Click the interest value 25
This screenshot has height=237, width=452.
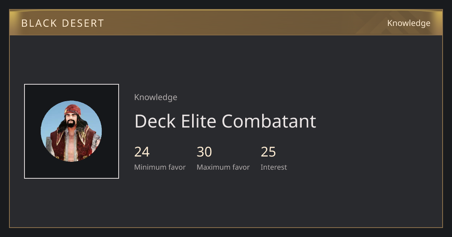pyautogui.click(x=268, y=152)
